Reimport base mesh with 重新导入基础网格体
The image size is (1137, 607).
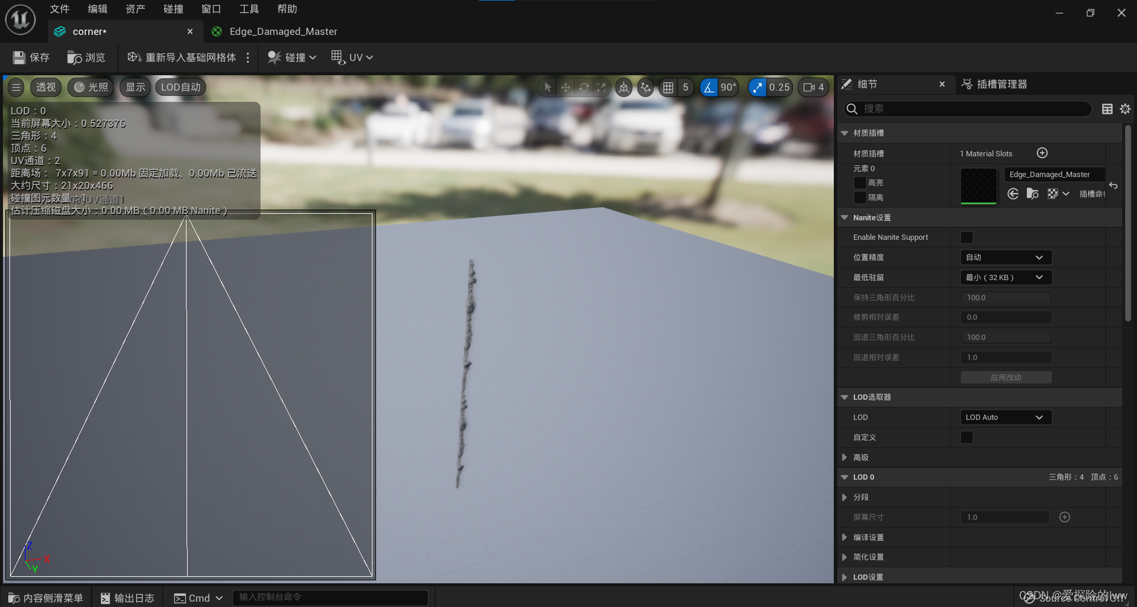click(182, 57)
